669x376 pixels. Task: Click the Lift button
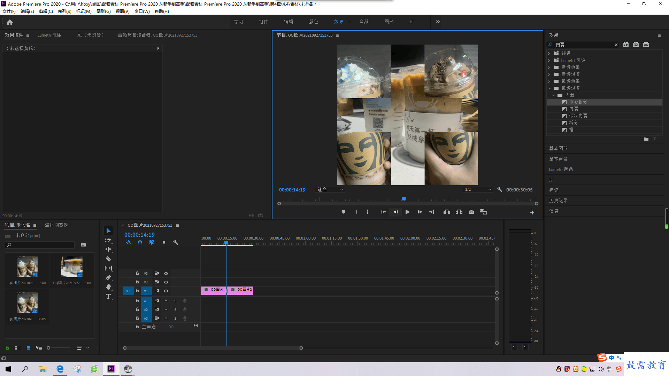click(x=447, y=212)
